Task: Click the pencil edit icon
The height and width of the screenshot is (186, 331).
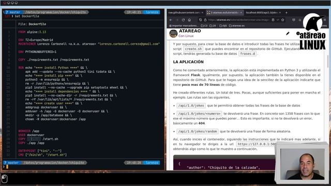Action: (x=288, y=33)
